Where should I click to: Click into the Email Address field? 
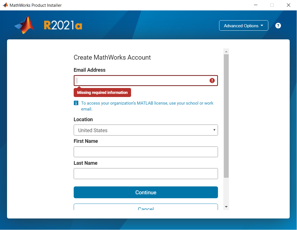(x=146, y=81)
